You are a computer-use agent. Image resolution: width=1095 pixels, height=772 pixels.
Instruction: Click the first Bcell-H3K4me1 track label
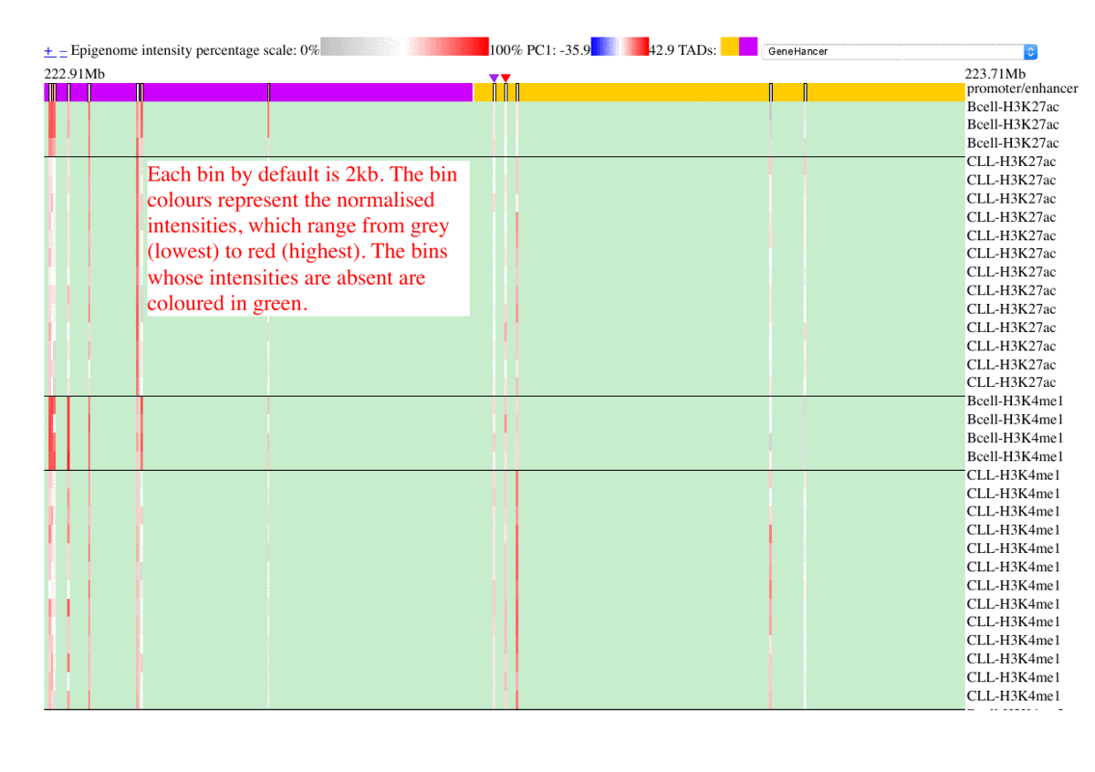pos(1015,401)
